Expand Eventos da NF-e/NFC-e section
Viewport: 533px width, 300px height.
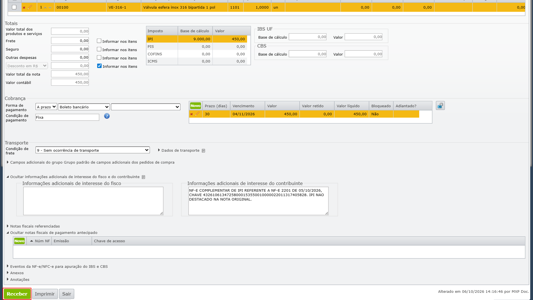(57, 266)
